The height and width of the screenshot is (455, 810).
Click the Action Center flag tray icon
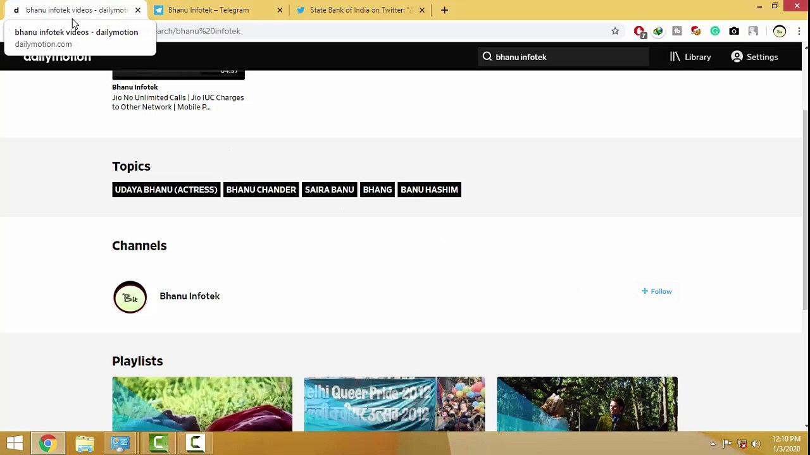pyautogui.click(x=727, y=444)
